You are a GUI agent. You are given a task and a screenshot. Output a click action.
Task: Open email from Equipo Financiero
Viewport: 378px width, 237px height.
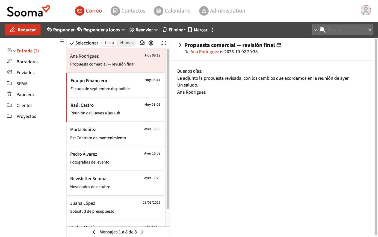click(116, 85)
